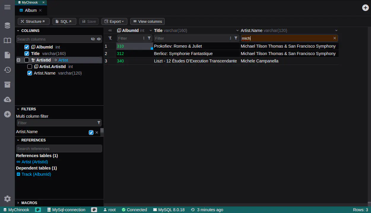This screenshot has height=213, width=371.
Task: Open the main hamburger menu
Action: pyautogui.click(x=7, y=7)
